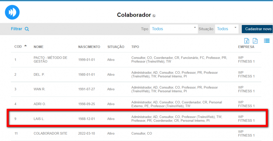Click the Filtrar link
The height and width of the screenshot is (141, 273).
[x=17, y=29]
